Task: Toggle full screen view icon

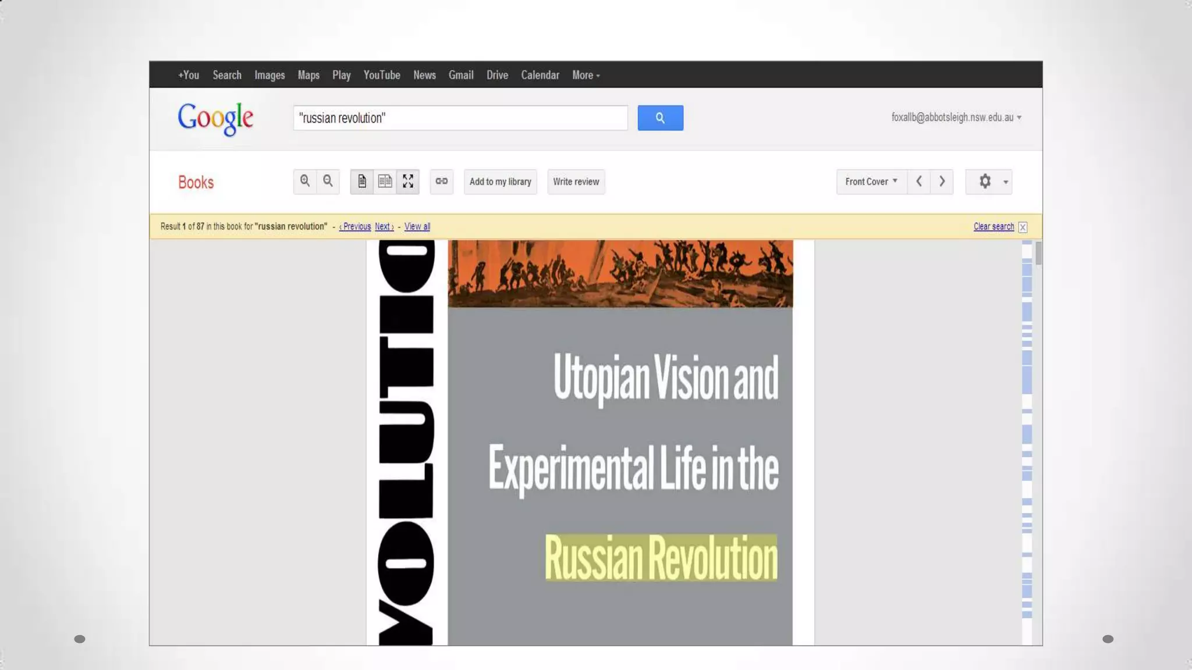Action: pos(408,181)
